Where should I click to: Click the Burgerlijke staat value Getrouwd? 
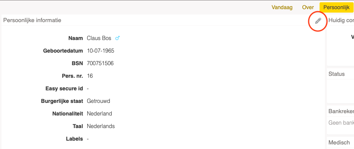[x=98, y=101]
